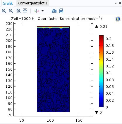Screen dimensions: 122x124
Task: Click the Oberfläche: Konzentration title text
Action: [x=70, y=18]
